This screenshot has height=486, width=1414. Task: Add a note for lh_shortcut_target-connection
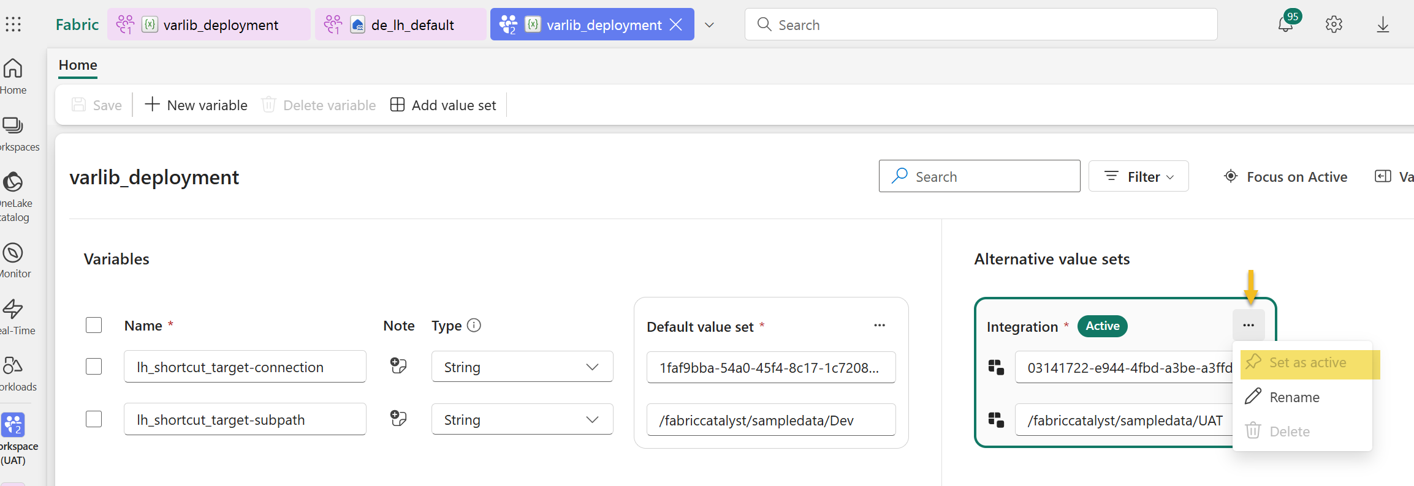(398, 366)
